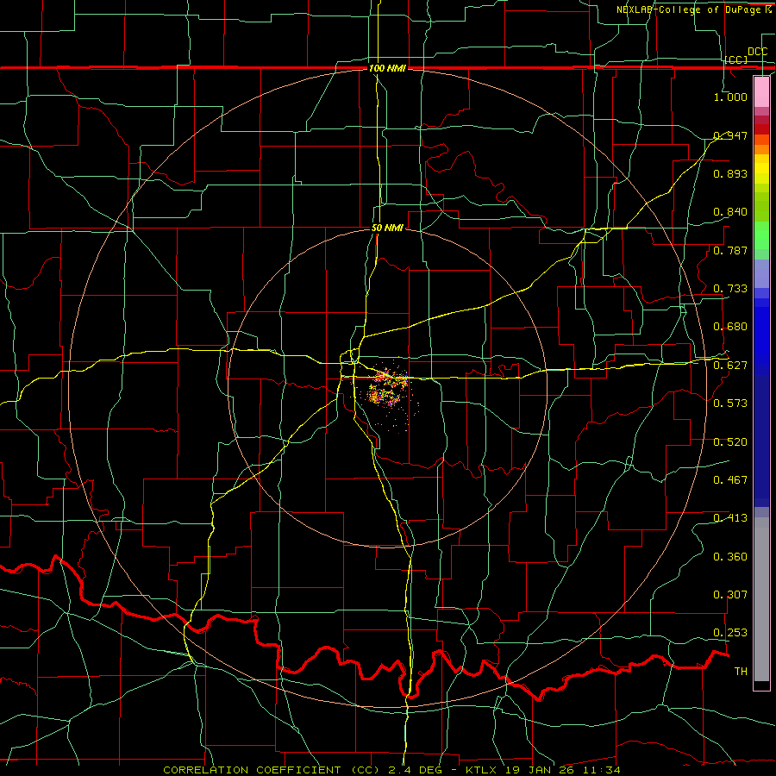This screenshot has width=776, height=776.
Task: Click the 0.413 scale value
Action: click(730, 518)
